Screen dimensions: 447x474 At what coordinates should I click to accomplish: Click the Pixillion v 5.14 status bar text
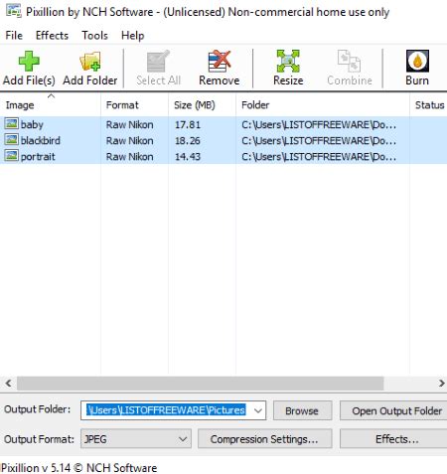78,468
